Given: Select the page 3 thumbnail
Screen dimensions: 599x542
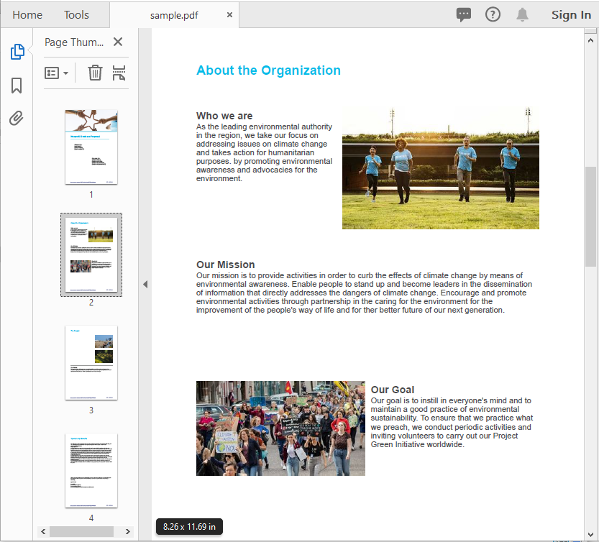Looking at the screenshot, I should point(91,363).
